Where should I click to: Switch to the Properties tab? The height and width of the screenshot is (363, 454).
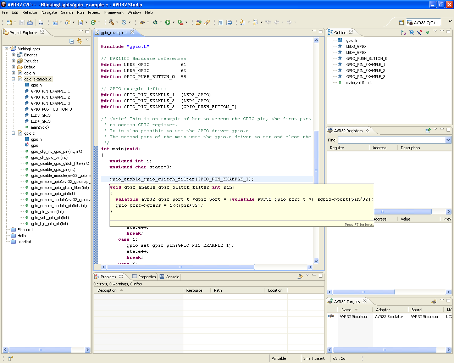(144, 277)
